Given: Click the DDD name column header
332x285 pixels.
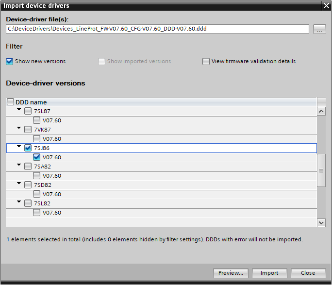Looking at the screenshot, I should 161,102.
